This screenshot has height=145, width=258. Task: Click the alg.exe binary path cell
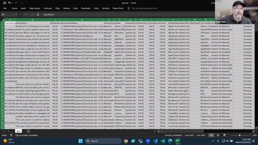(x=82, y=36)
